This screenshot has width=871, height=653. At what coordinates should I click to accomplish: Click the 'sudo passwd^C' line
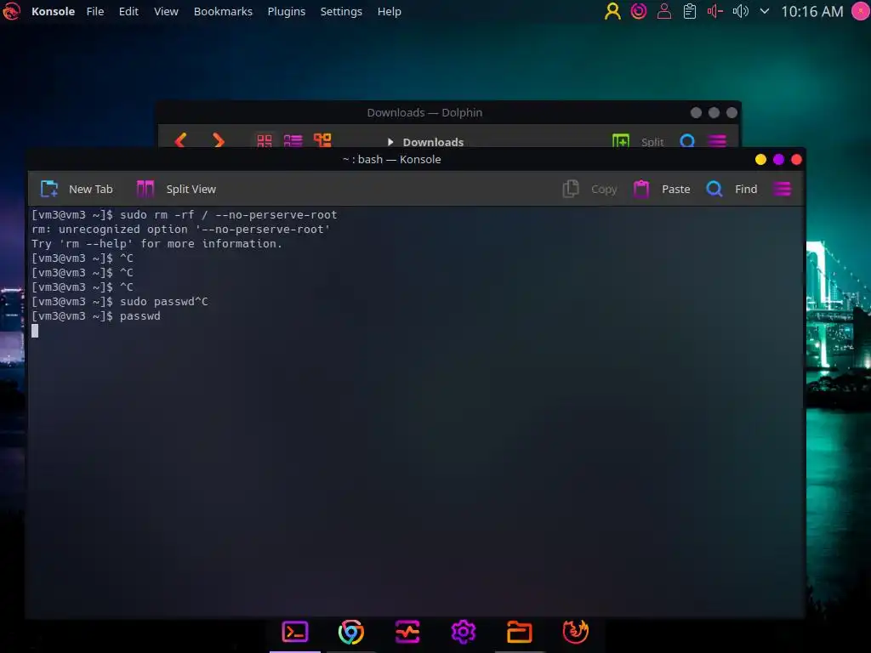pos(119,302)
